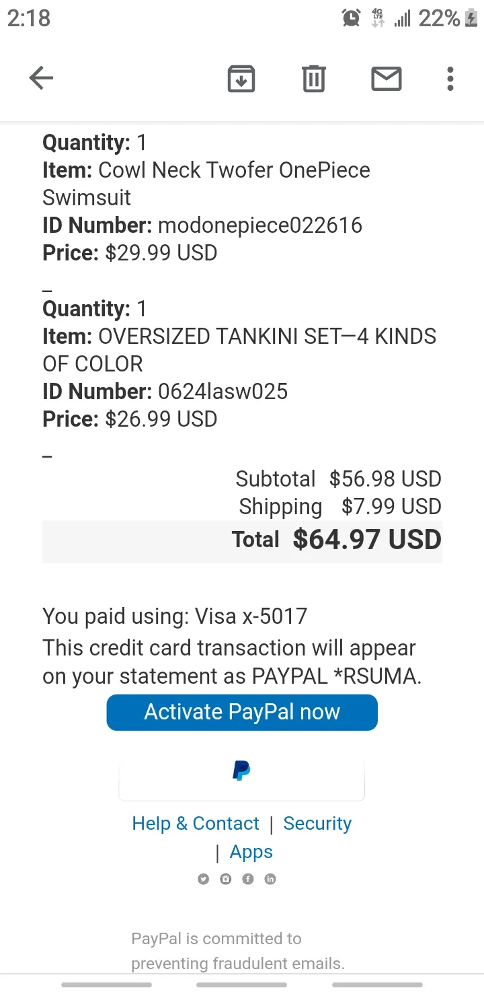Delete the email with the trash icon
This screenshot has height=996, width=484.
tap(313, 79)
